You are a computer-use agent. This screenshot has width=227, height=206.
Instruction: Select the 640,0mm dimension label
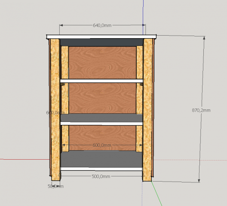(102, 25)
